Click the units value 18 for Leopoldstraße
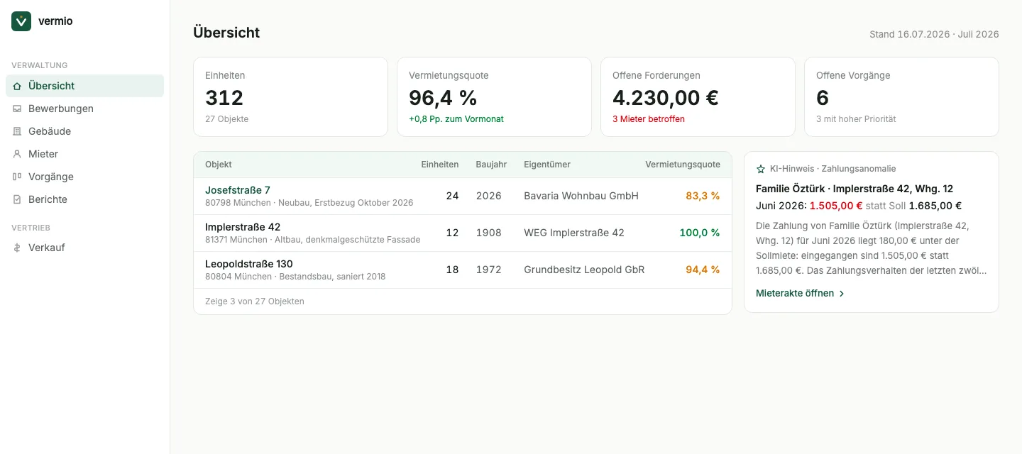This screenshot has width=1022, height=454. point(452,270)
